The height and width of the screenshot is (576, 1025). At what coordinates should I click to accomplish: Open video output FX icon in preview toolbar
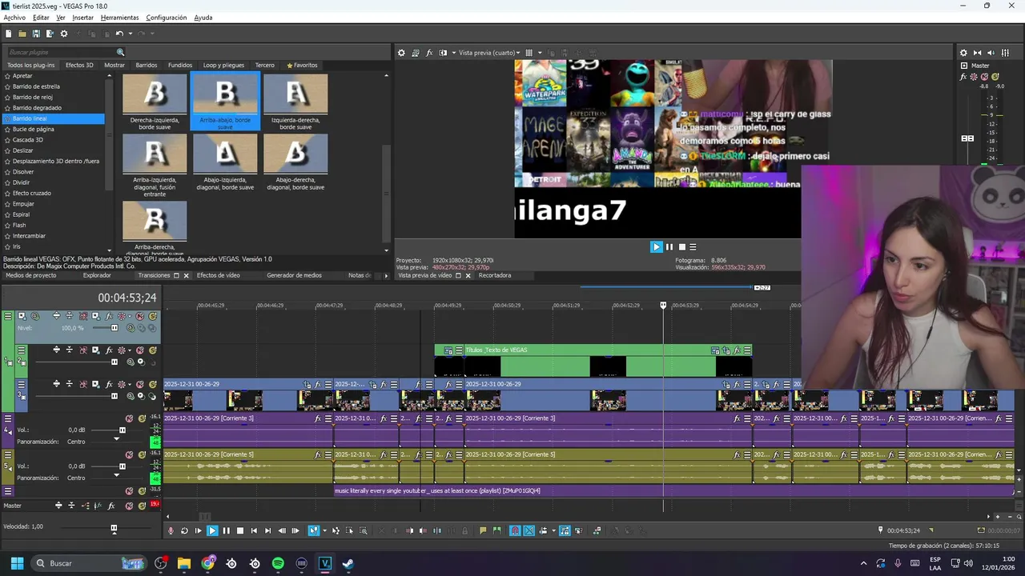tap(429, 53)
